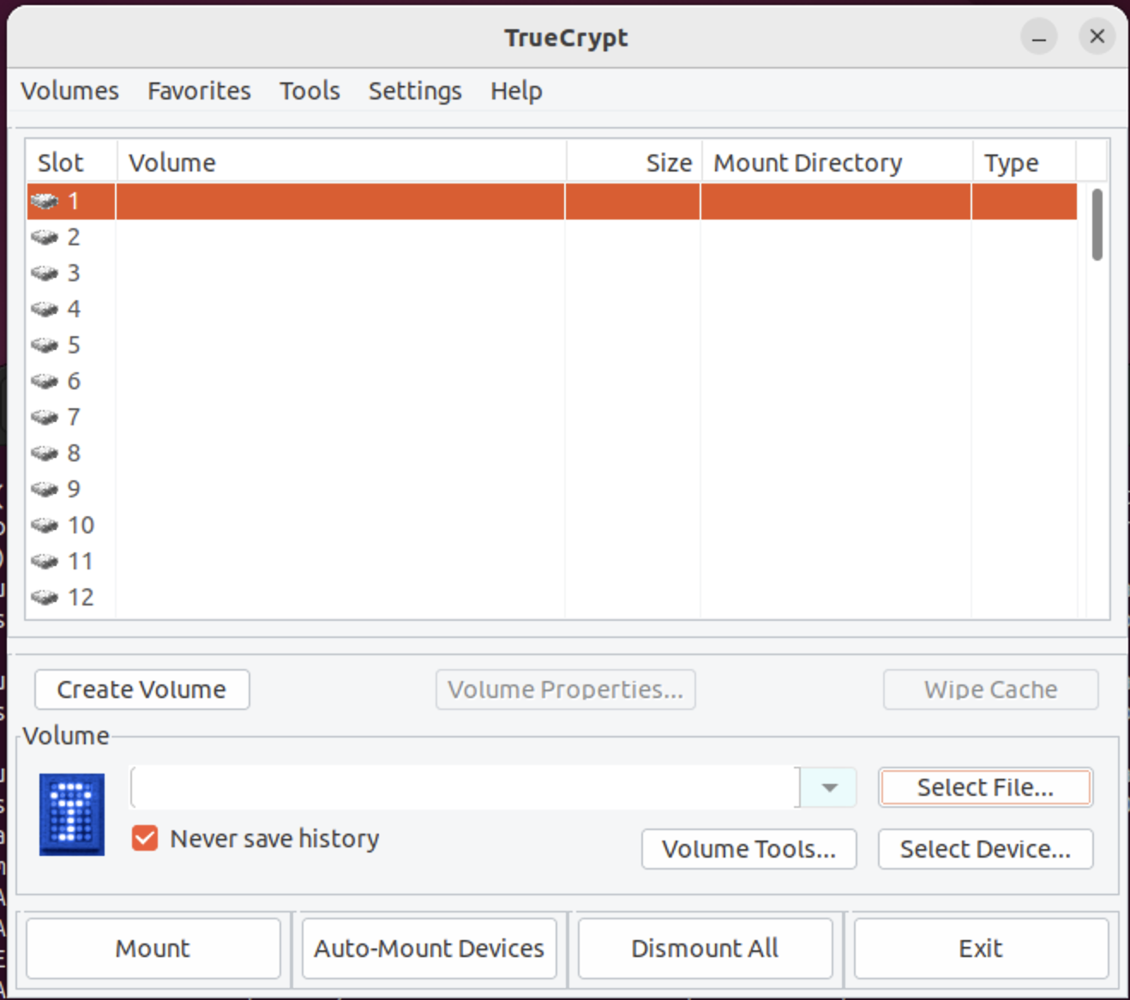Select slot number 8 text

(x=74, y=454)
